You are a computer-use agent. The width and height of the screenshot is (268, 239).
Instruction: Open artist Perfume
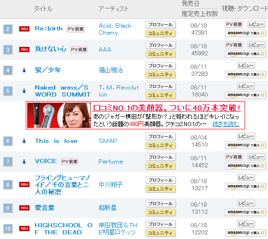(111, 162)
